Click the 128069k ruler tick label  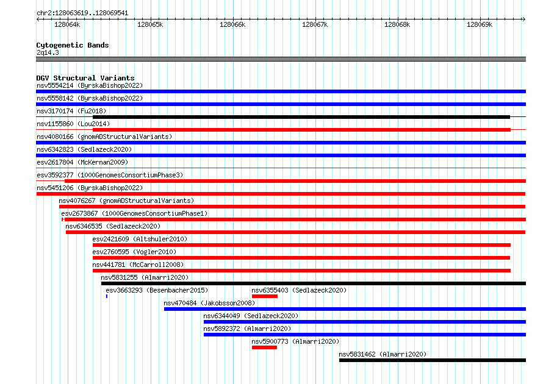(480, 24)
